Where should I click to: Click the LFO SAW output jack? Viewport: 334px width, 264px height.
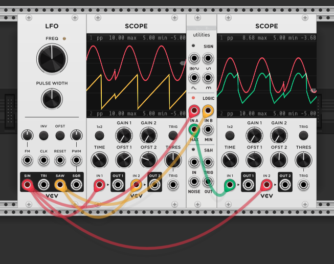[60, 185]
